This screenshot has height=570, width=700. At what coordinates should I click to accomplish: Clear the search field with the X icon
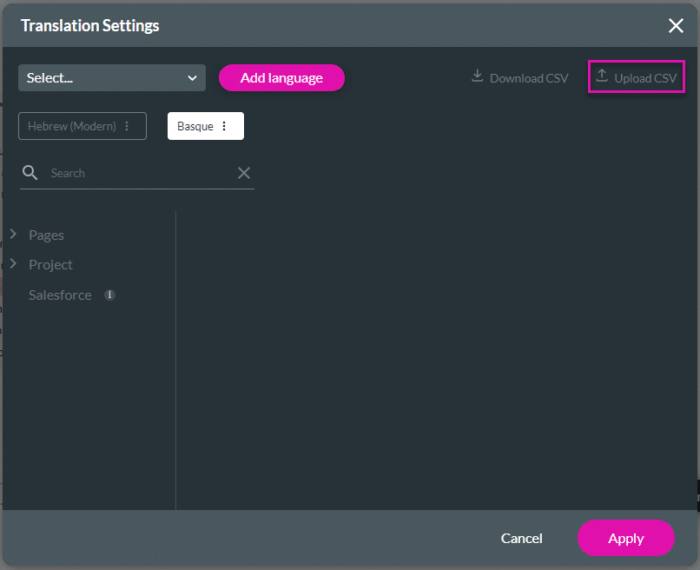[x=244, y=172]
